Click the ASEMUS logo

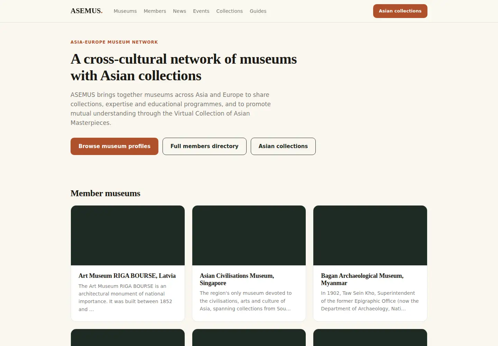(x=86, y=11)
